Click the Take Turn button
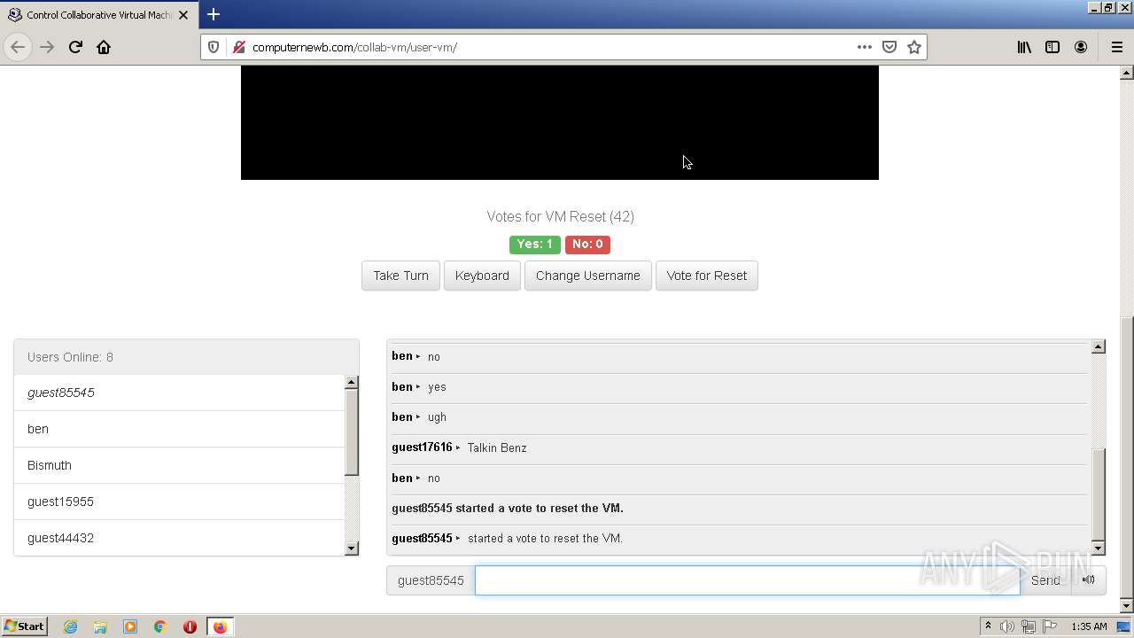 point(400,276)
